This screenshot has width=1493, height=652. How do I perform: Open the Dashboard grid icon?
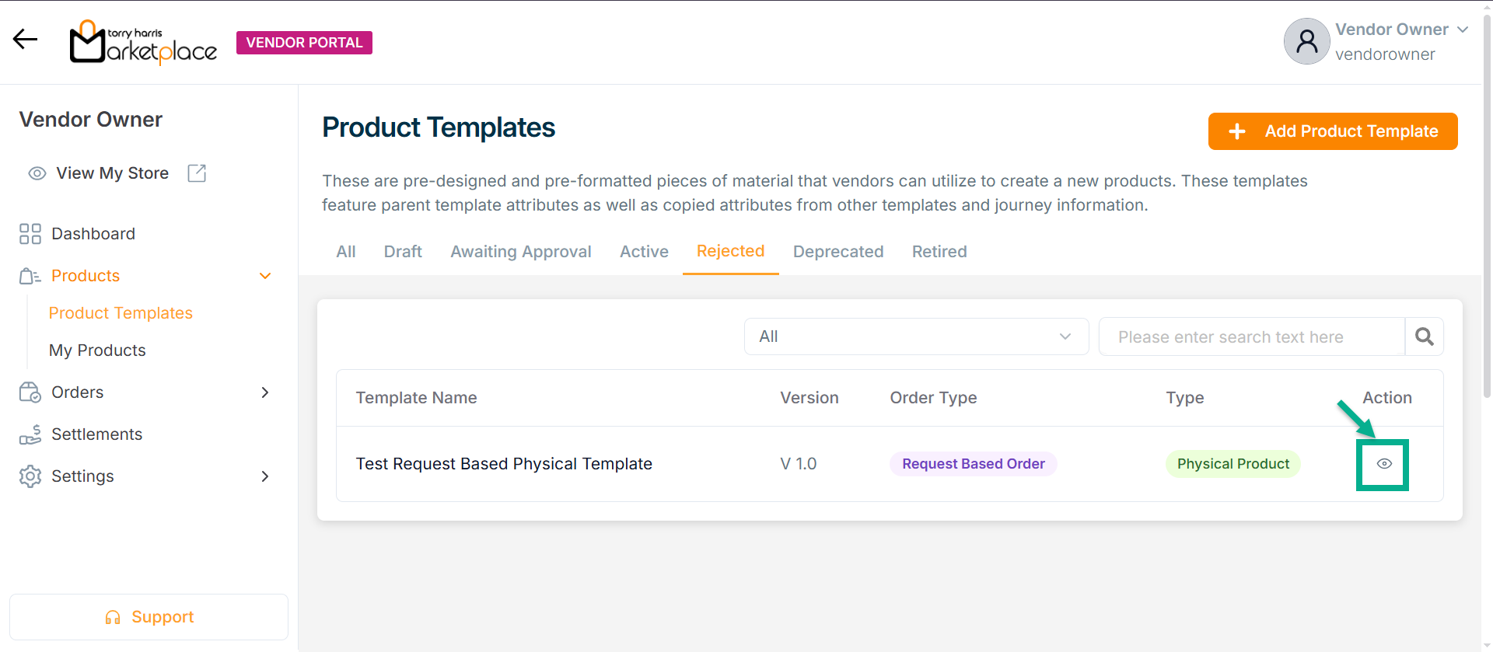[x=30, y=234]
